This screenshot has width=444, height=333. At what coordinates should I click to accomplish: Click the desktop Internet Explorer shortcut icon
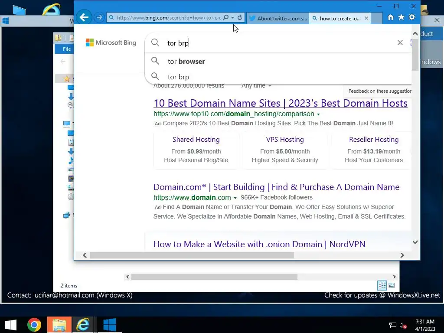tap(51, 9)
